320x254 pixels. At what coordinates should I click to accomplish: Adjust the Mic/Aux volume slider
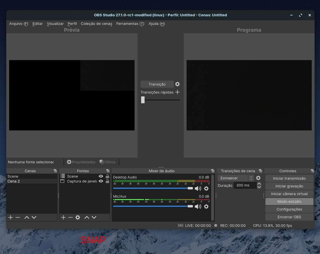tap(153, 206)
